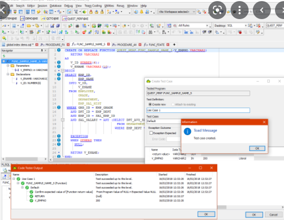The image size is (284, 220).
Task: Click the plus icon to add editor tab
Action: point(174,45)
